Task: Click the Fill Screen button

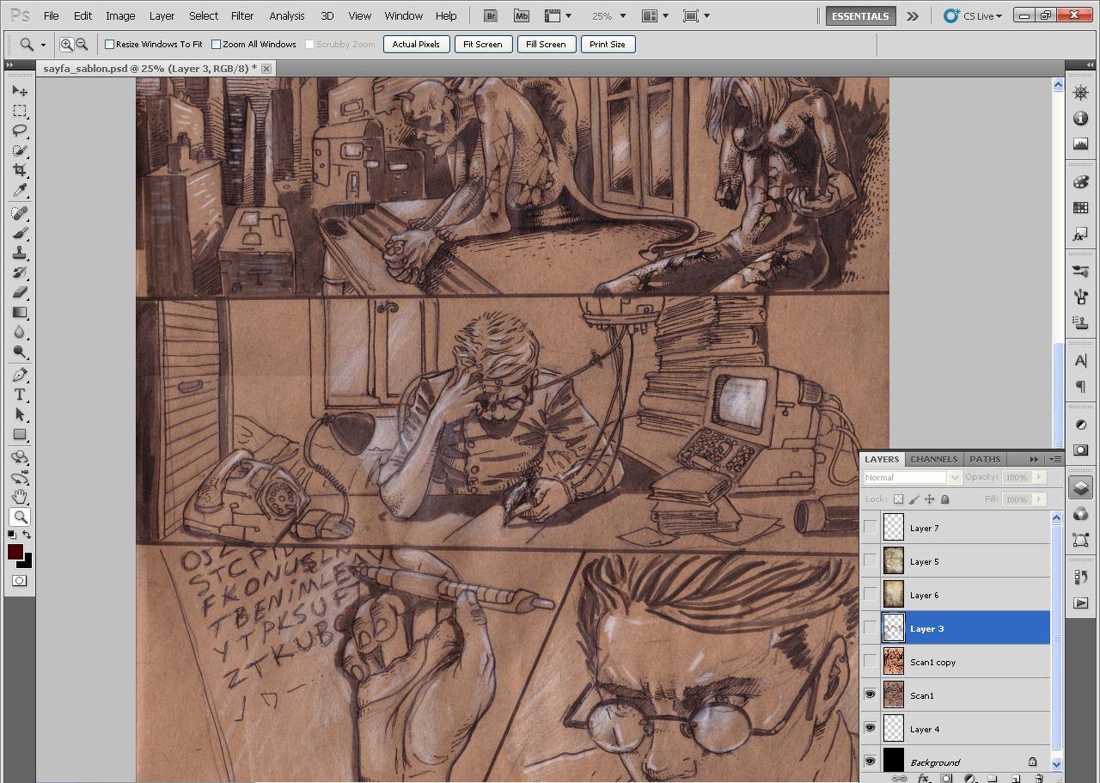Action: 546,44
